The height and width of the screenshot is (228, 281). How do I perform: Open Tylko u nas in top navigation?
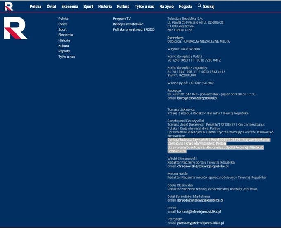(145, 7)
